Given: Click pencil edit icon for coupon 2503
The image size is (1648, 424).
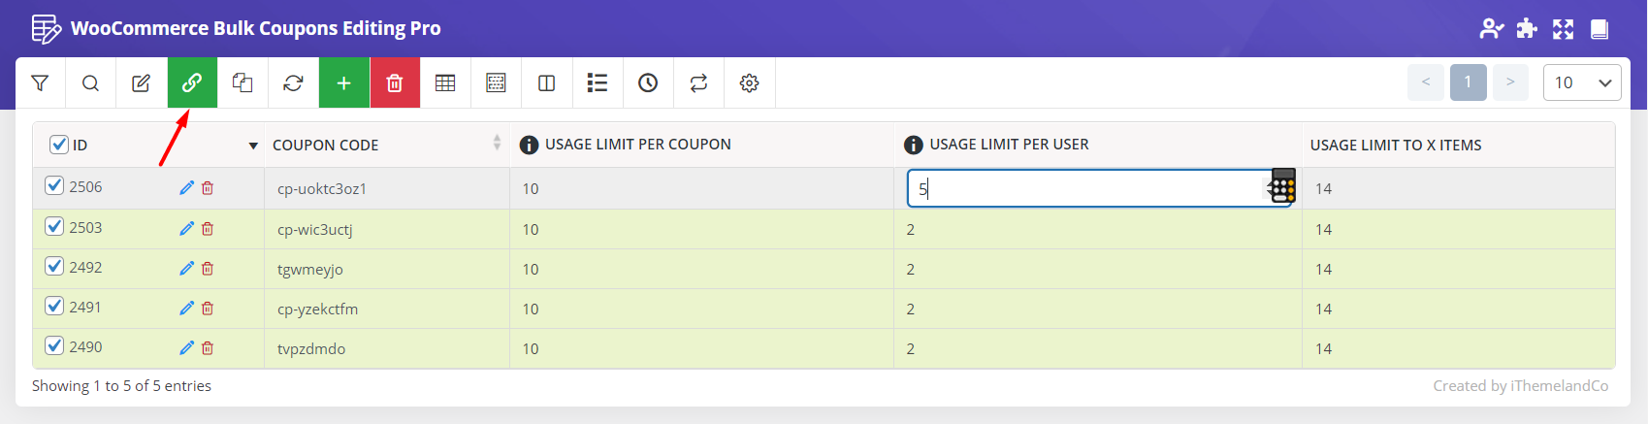Looking at the screenshot, I should pos(186,229).
